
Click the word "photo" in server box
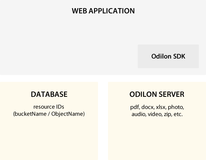click(176, 107)
